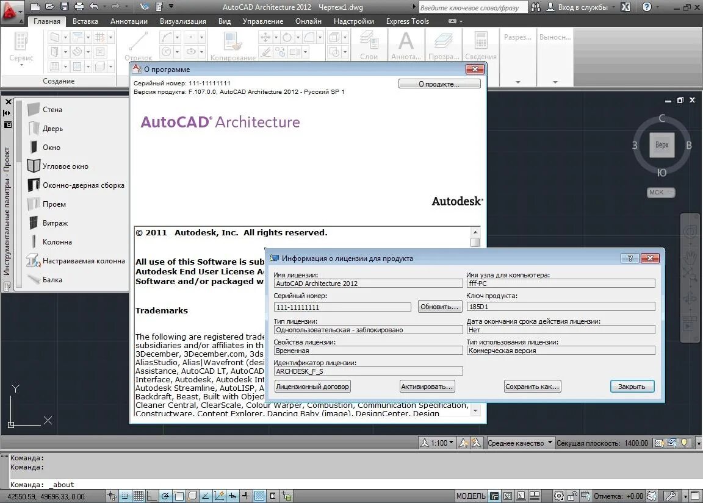Click the Save diskette icon
The height and width of the screenshot is (503, 703).
point(65,7)
